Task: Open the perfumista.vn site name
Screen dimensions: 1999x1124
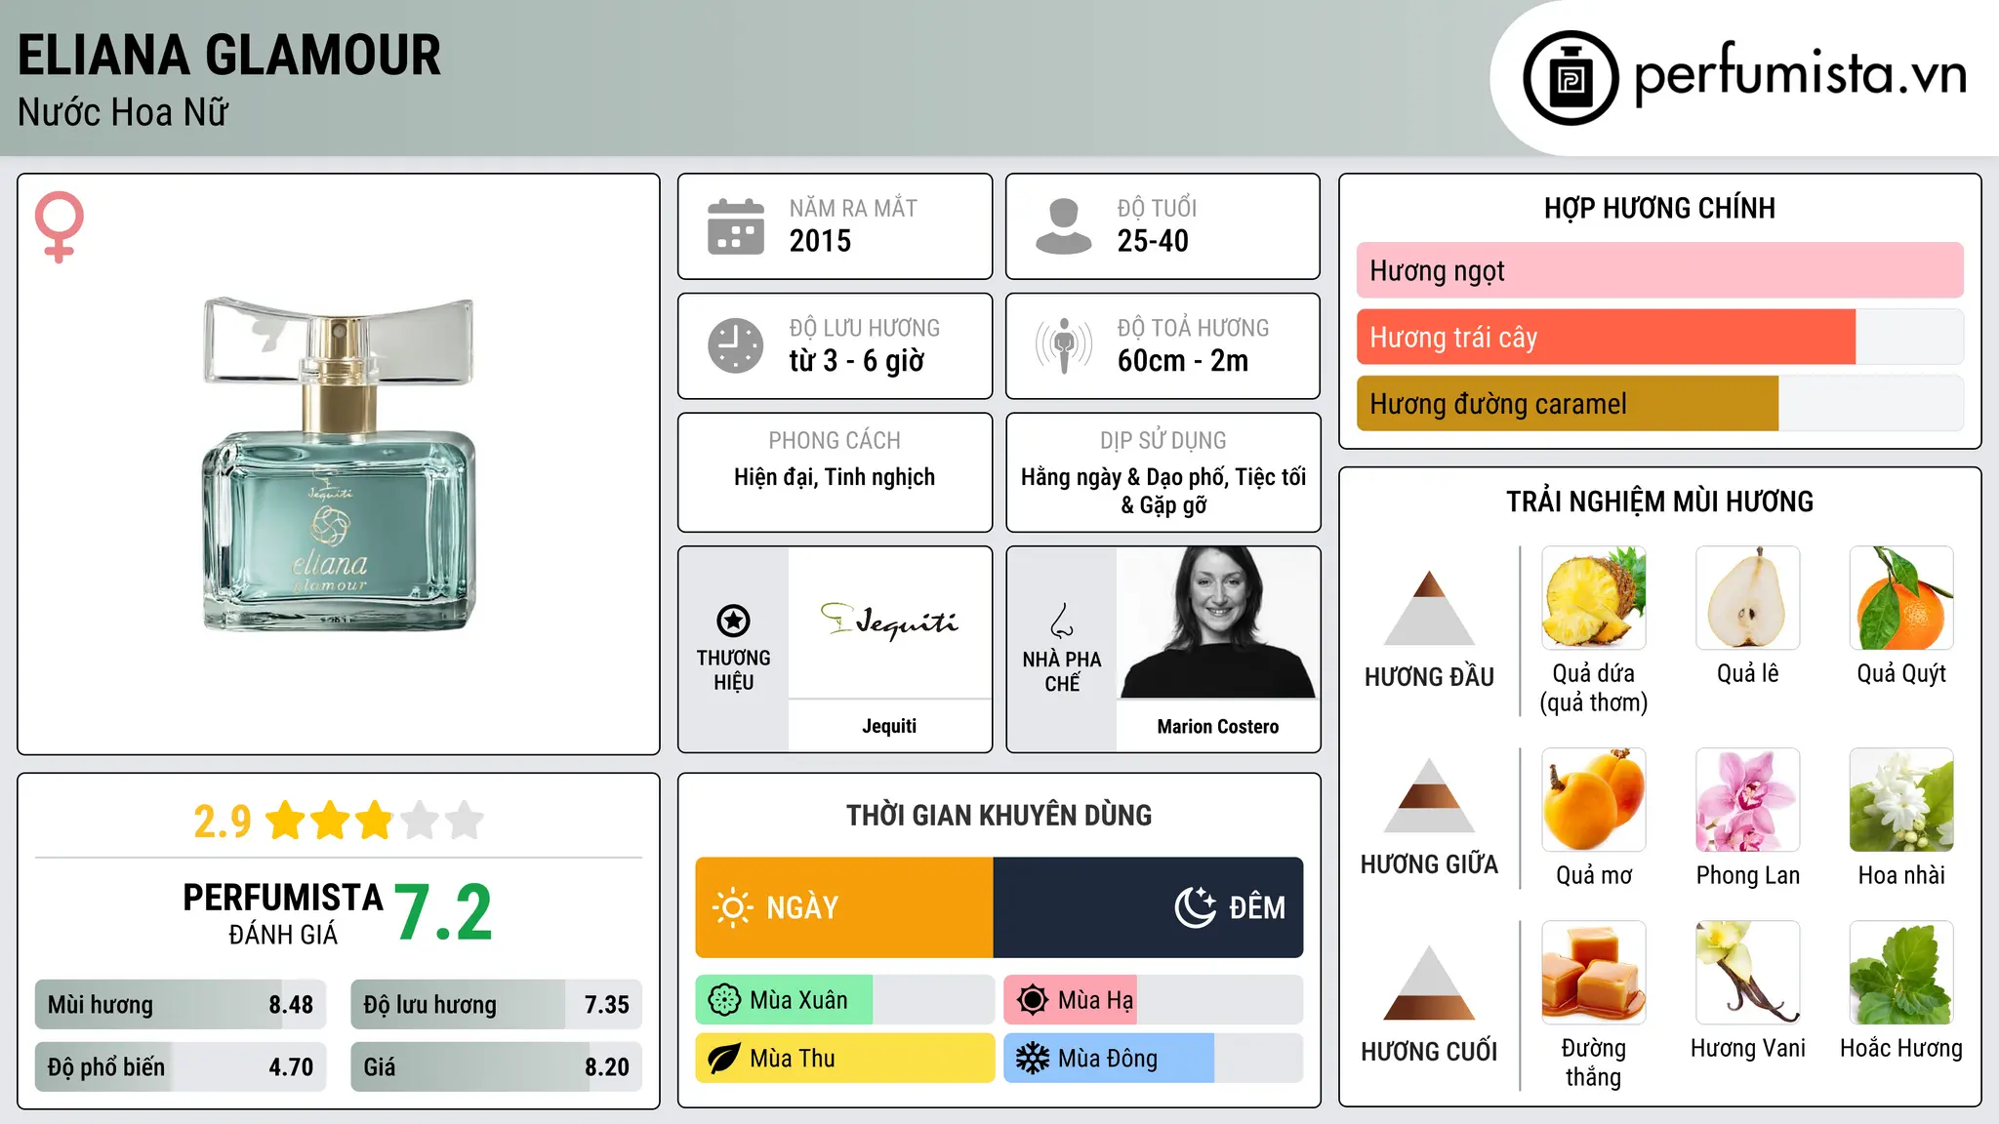Action: click(x=1800, y=74)
